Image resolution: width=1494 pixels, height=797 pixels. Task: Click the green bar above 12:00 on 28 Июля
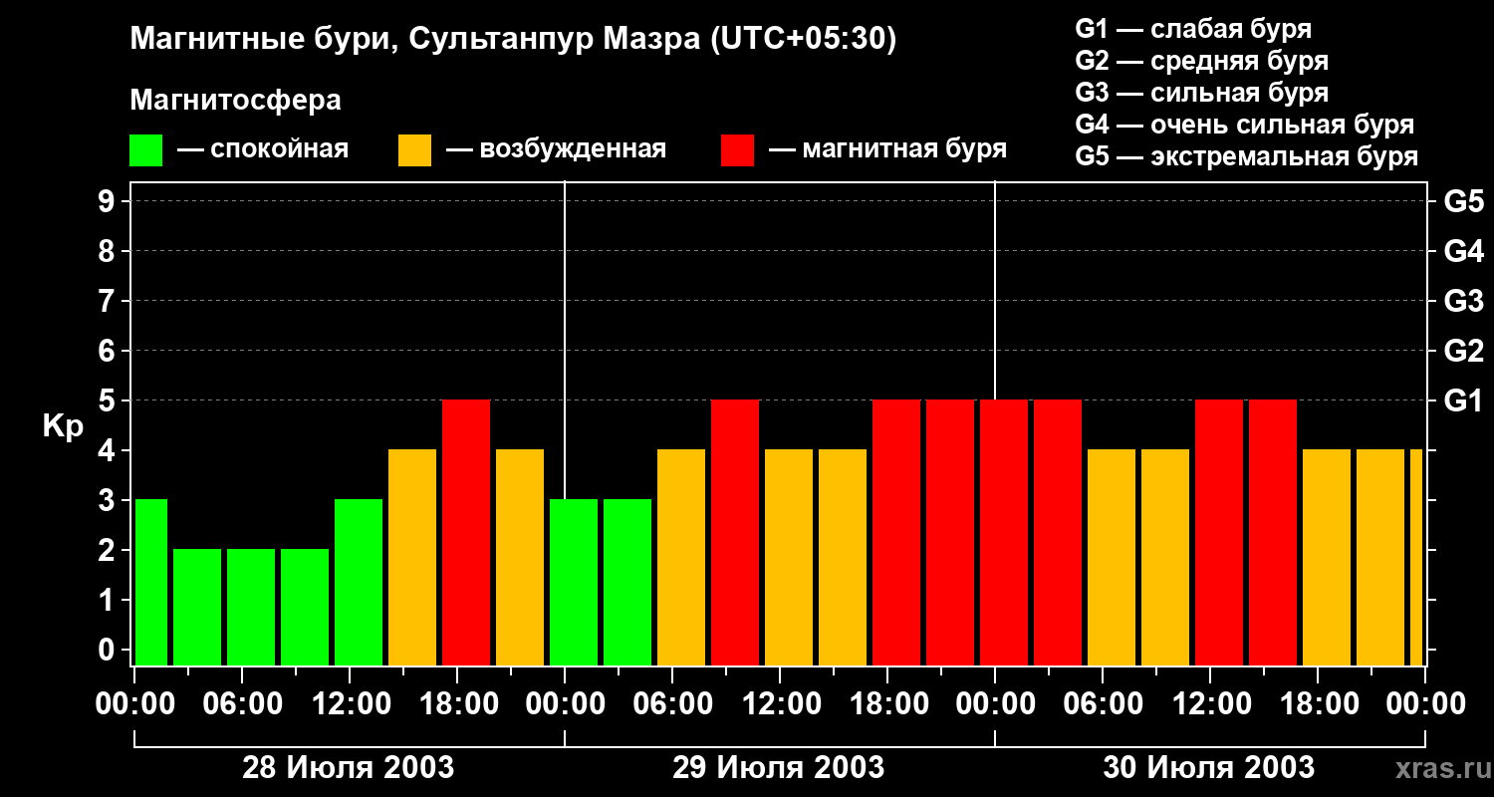point(359,583)
